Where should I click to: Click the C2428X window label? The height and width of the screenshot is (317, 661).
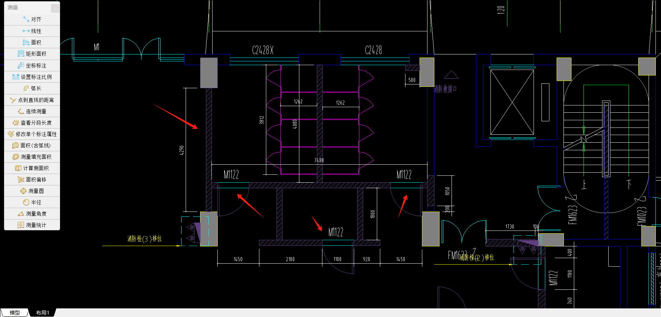[263, 50]
